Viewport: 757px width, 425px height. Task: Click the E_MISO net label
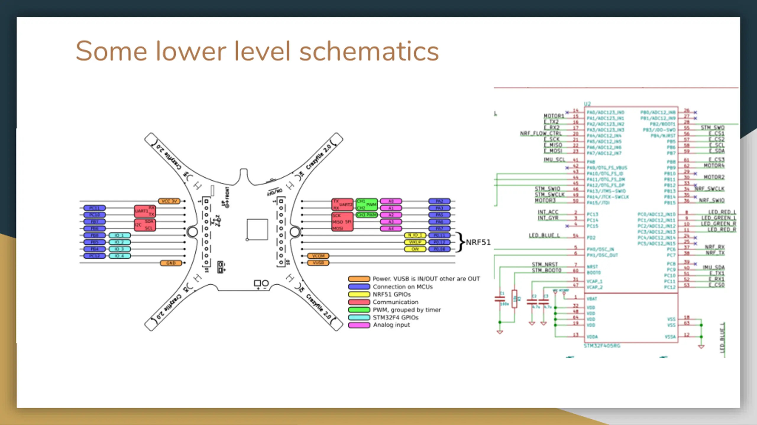[553, 145]
